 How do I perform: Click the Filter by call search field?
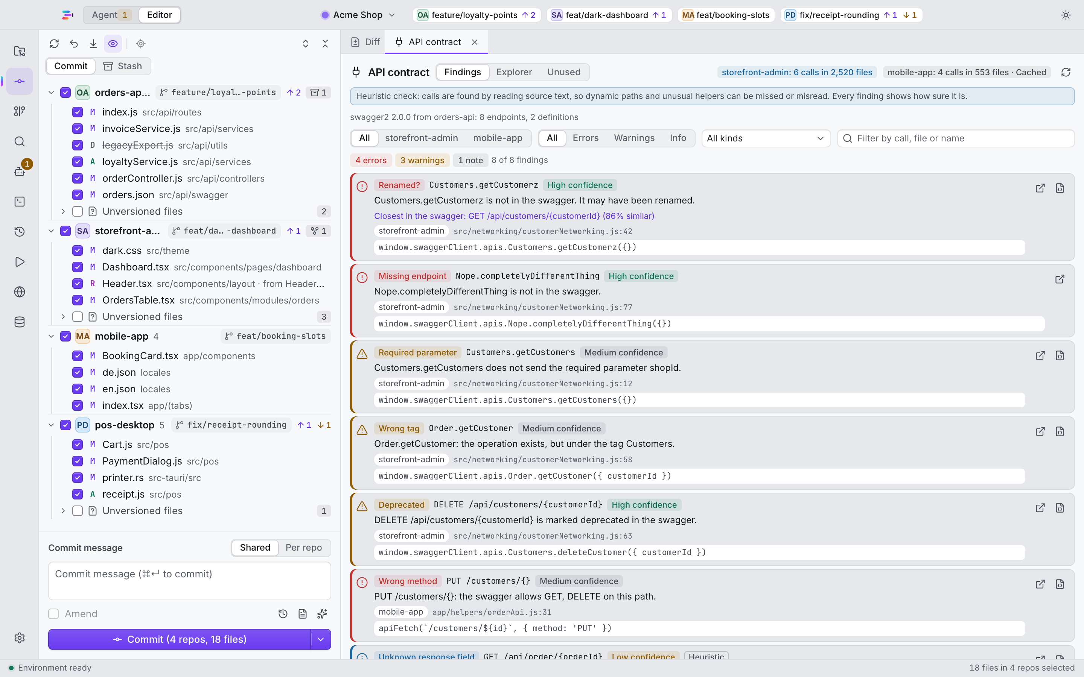[955, 138]
